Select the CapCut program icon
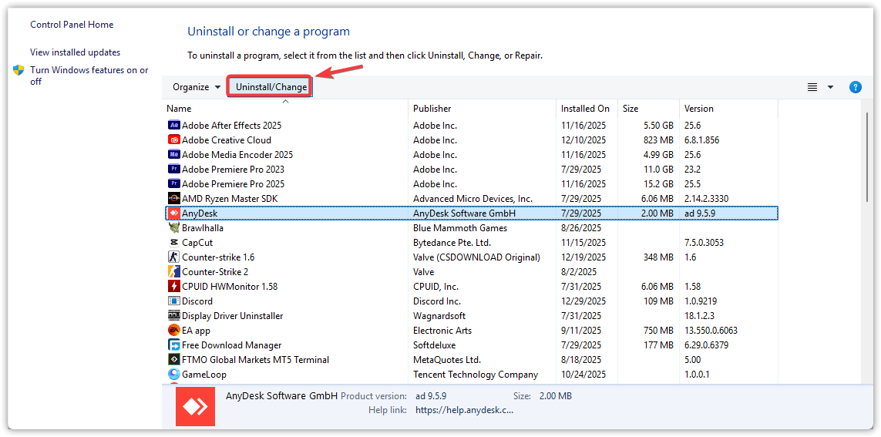881x437 pixels. [x=174, y=243]
